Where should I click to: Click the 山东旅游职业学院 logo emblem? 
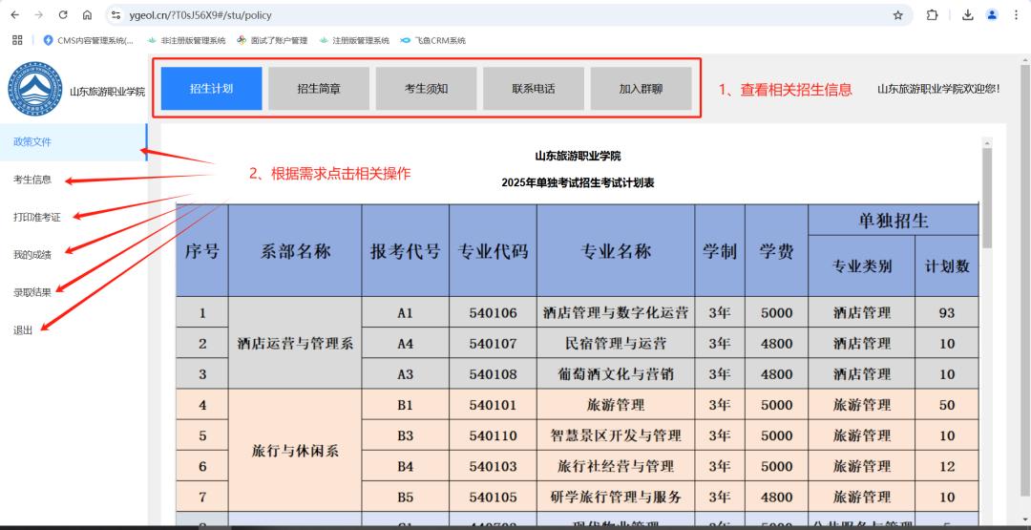click(x=35, y=90)
